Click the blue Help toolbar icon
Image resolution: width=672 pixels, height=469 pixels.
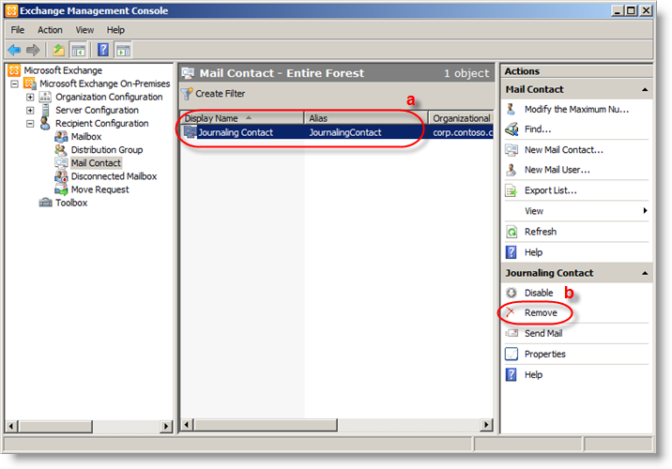tap(103, 50)
